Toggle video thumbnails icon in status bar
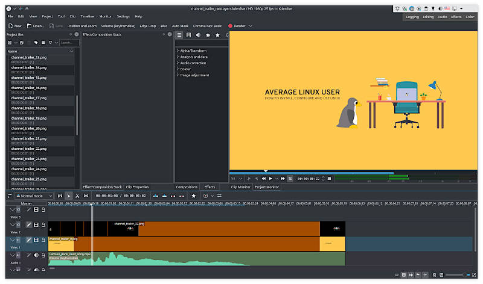483x284 pixels. [x=404, y=275]
